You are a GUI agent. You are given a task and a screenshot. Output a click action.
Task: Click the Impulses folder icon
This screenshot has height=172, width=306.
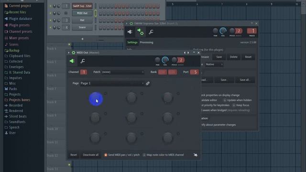(x=6, y=78)
